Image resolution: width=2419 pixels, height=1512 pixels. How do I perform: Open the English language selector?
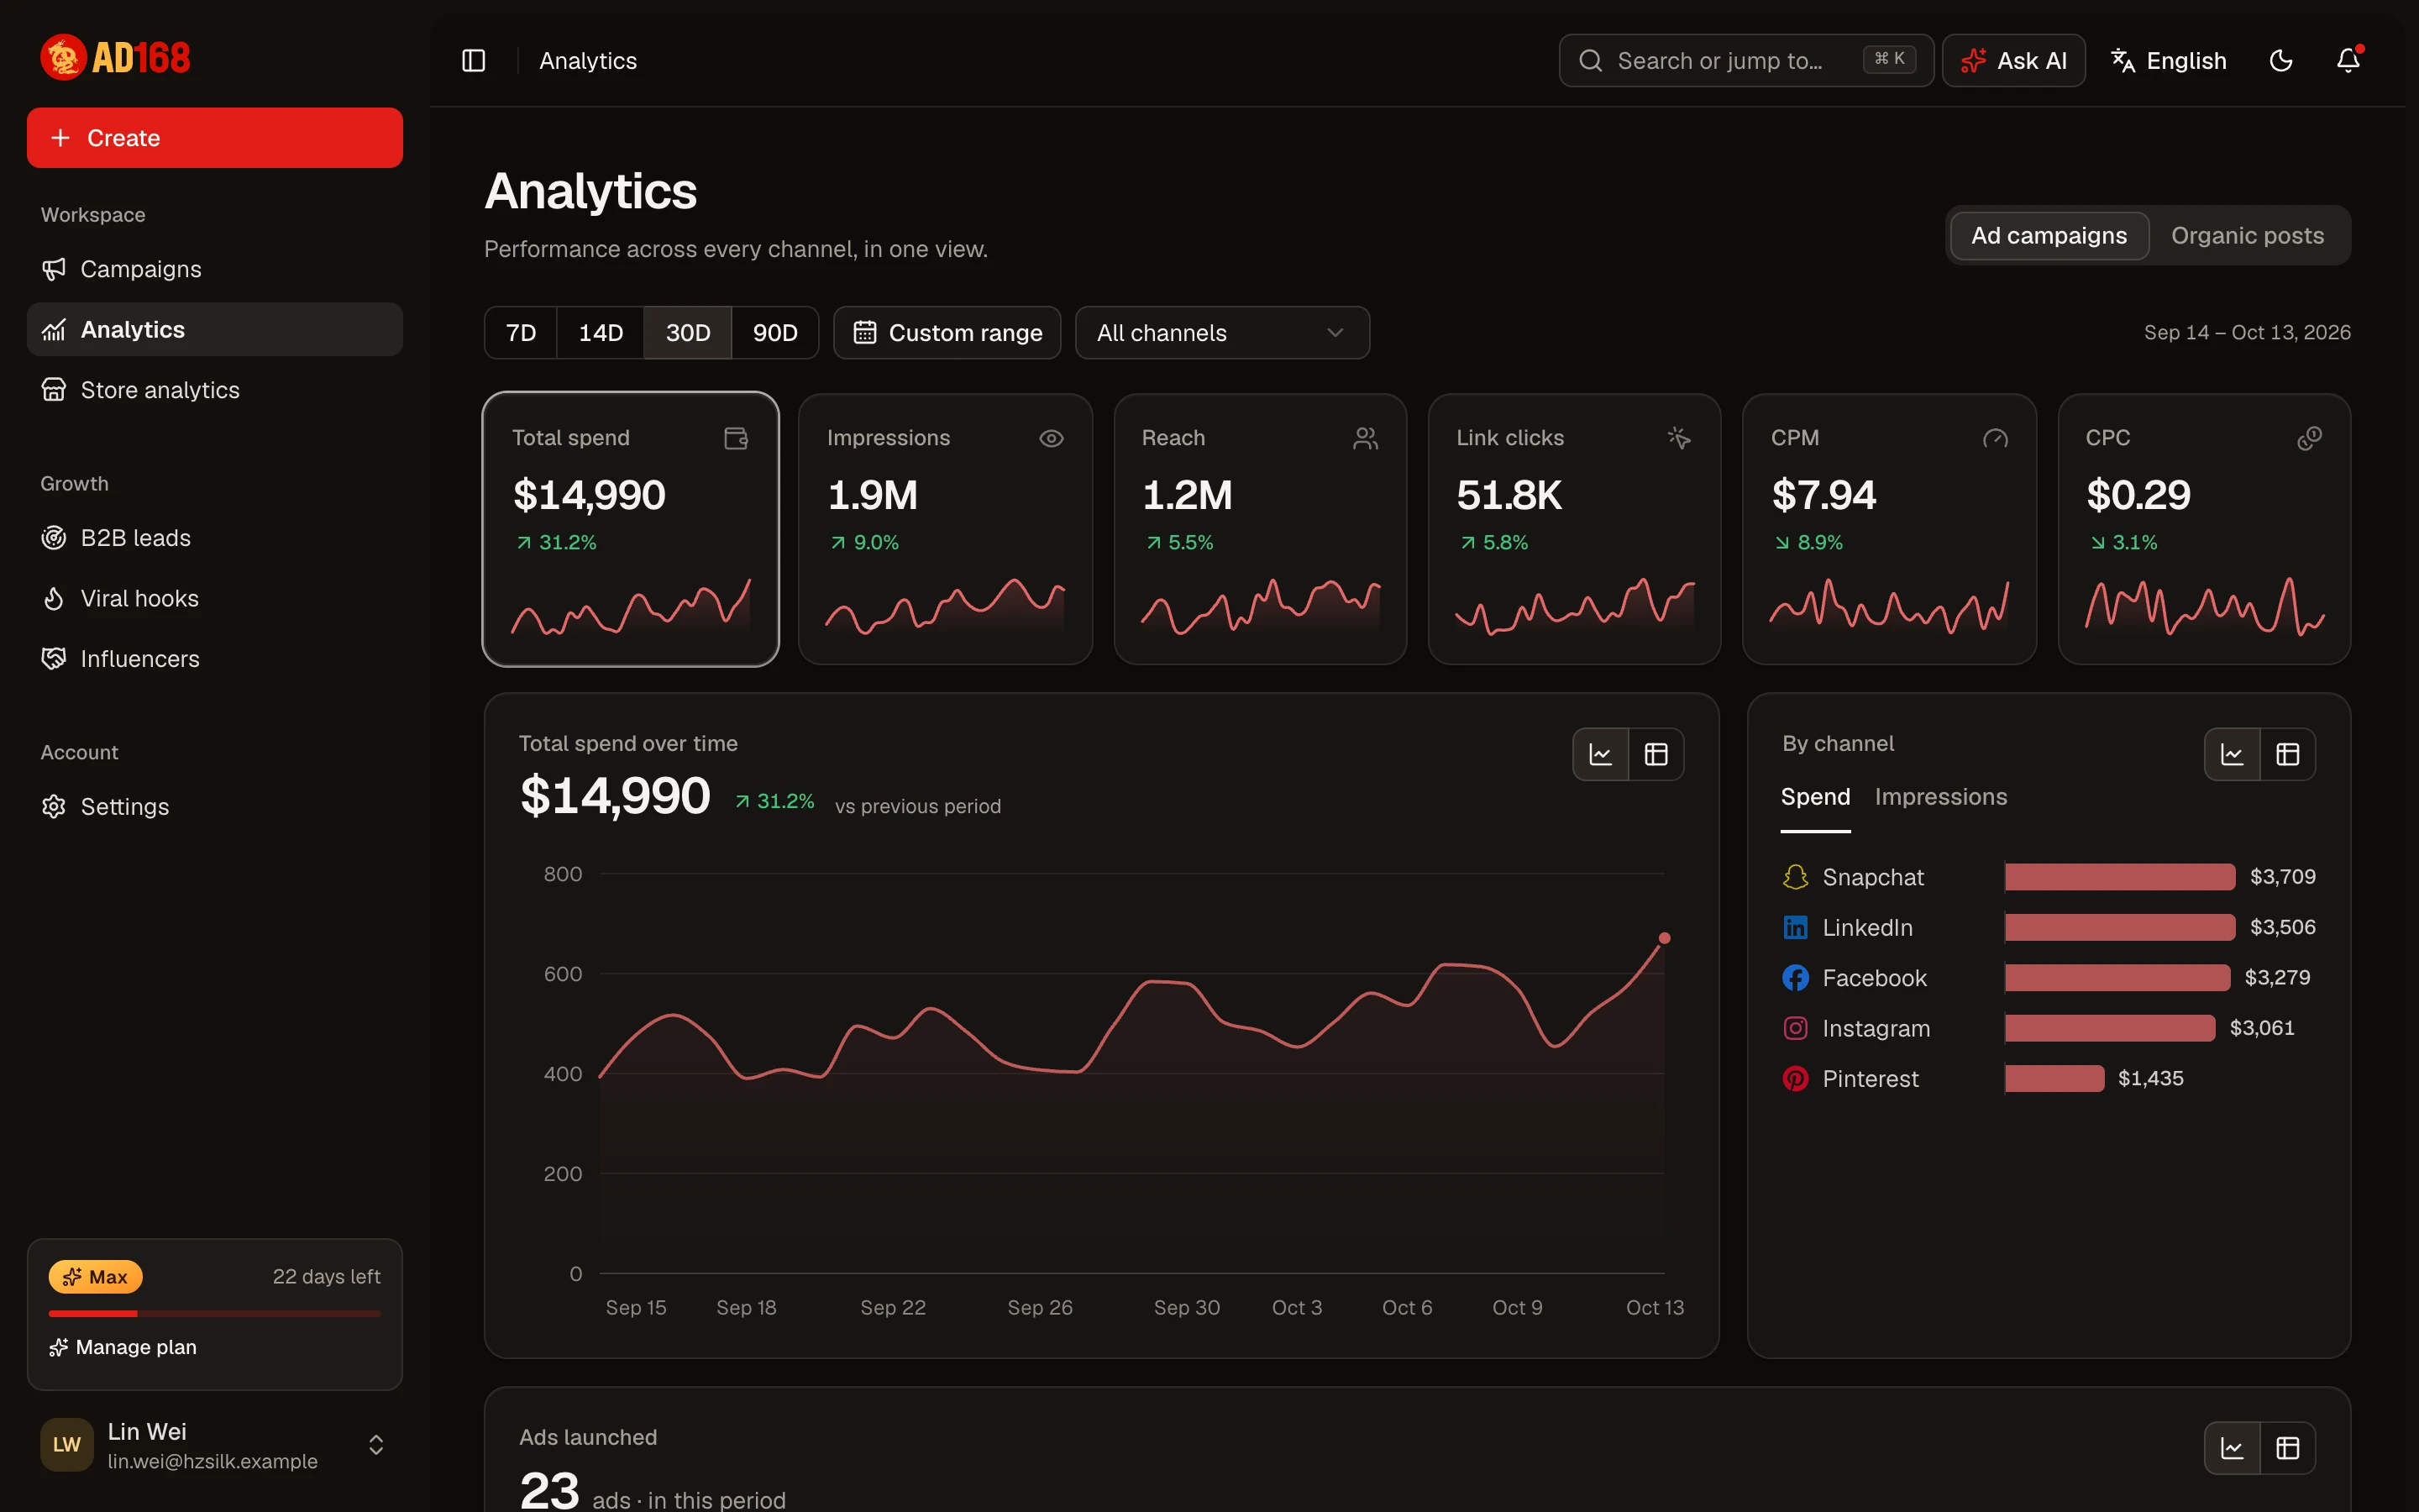point(2169,61)
